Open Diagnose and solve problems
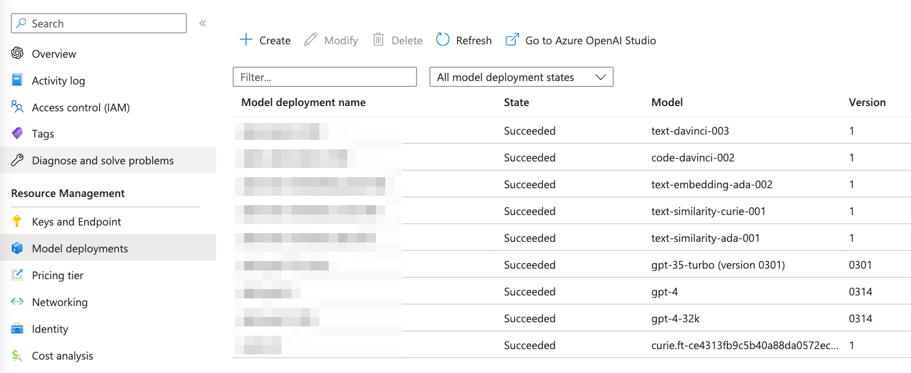This screenshot has width=911, height=373. (103, 160)
